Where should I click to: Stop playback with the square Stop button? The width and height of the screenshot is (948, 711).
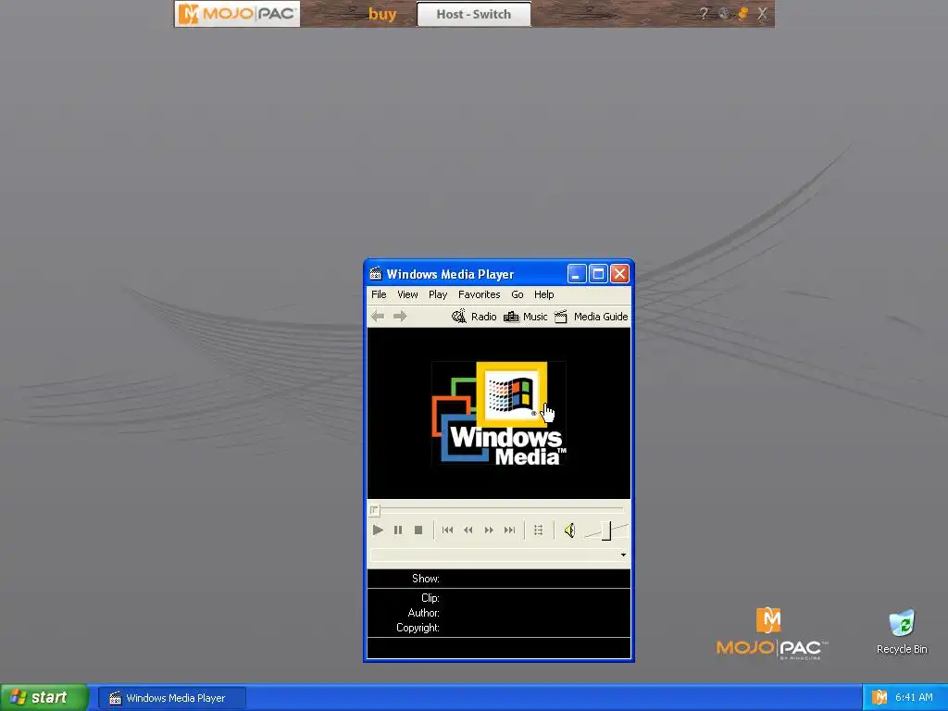point(418,530)
